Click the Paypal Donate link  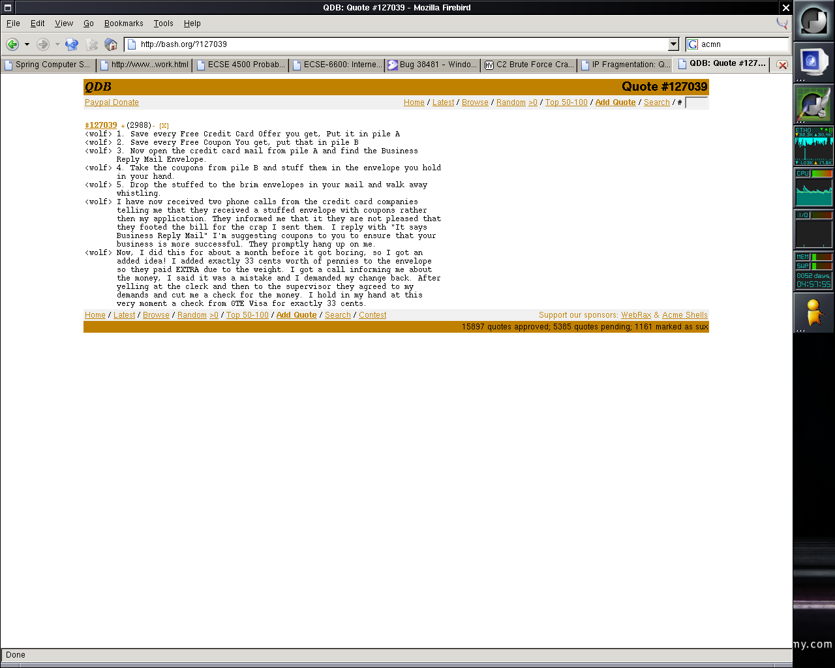pos(112,102)
